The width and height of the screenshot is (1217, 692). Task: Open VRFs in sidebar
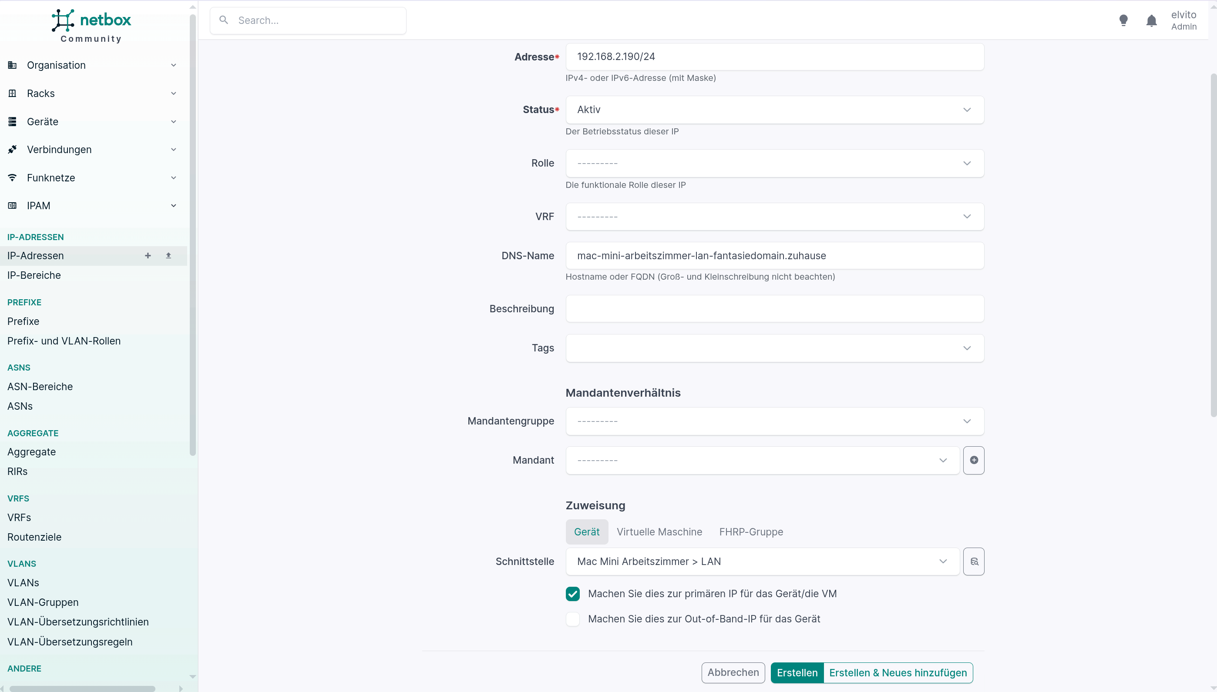coord(19,517)
